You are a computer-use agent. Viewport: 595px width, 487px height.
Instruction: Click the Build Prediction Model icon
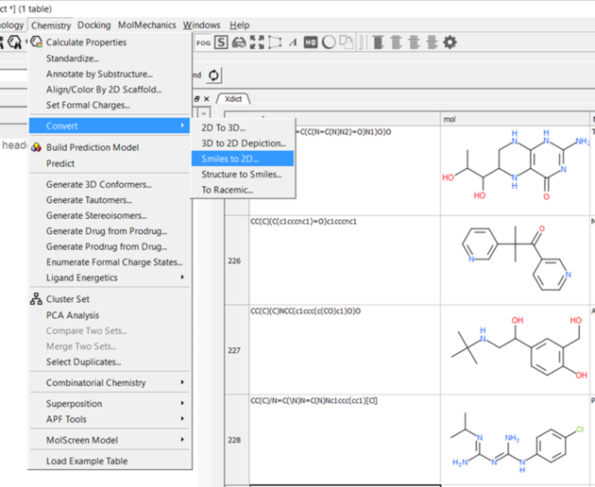click(37, 147)
